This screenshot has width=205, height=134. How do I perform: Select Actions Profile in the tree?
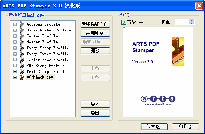(43, 24)
